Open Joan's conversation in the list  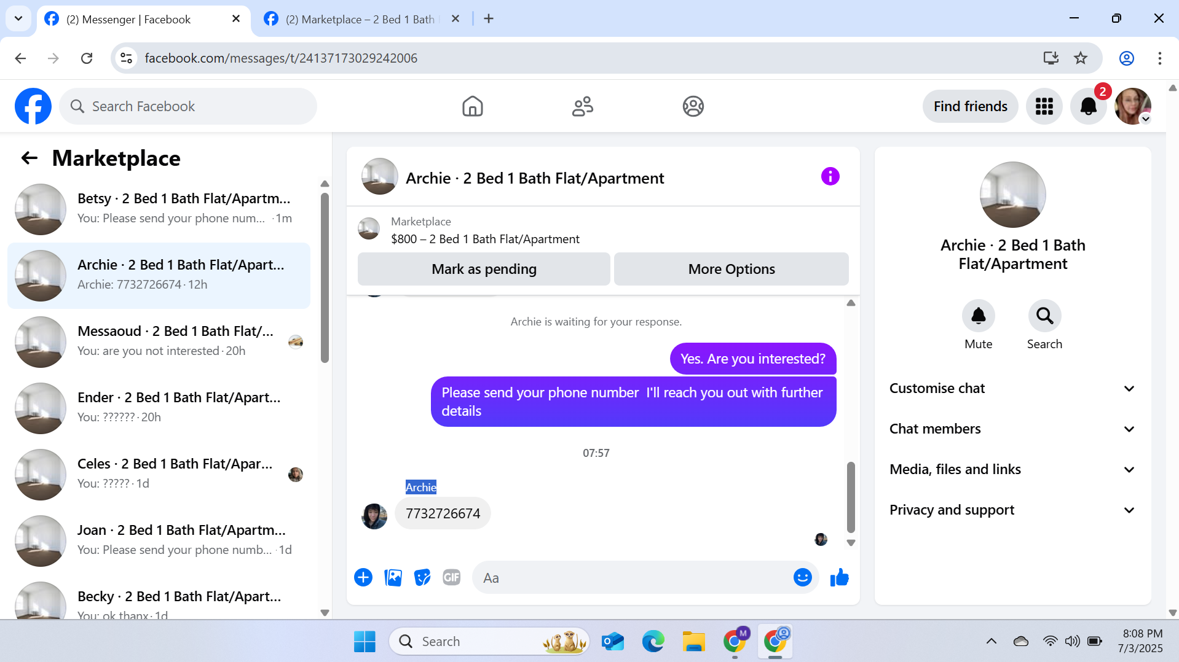[159, 540]
